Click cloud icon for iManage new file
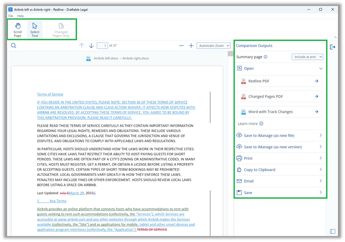345x242 pixels. 239,135
